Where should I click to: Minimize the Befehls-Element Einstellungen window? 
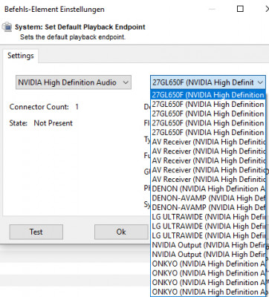[212, 9]
